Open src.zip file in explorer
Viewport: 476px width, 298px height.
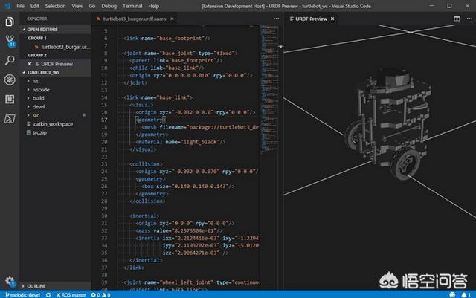pyautogui.click(x=39, y=132)
